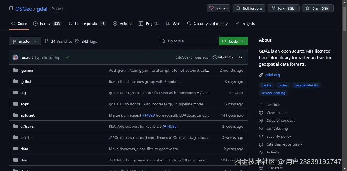The image size is (347, 171).
Task: Click the repository icon beside OSGeo
Action: tap(11, 8)
